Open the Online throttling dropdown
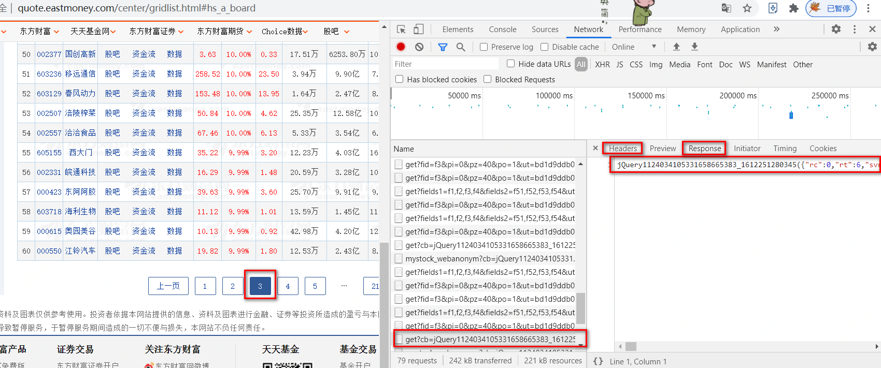The height and width of the screenshot is (368, 881). (x=634, y=47)
